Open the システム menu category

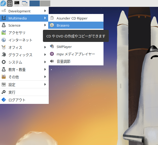pyautogui.click(x=24, y=62)
